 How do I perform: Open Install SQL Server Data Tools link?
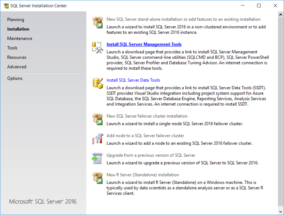[x=133, y=80]
